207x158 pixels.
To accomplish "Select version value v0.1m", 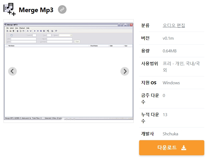I will tap(168, 38).
